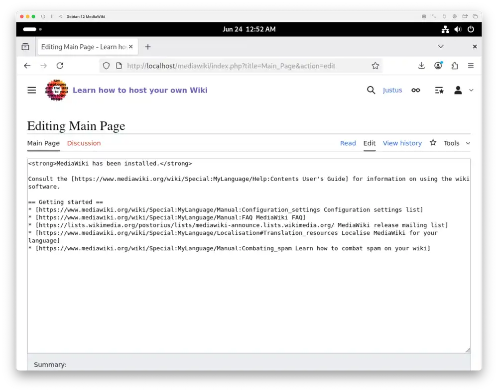The height and width of the screenshot is (392, 498).
Task: Open a new browser tab
Action: [x=148, y=47]
